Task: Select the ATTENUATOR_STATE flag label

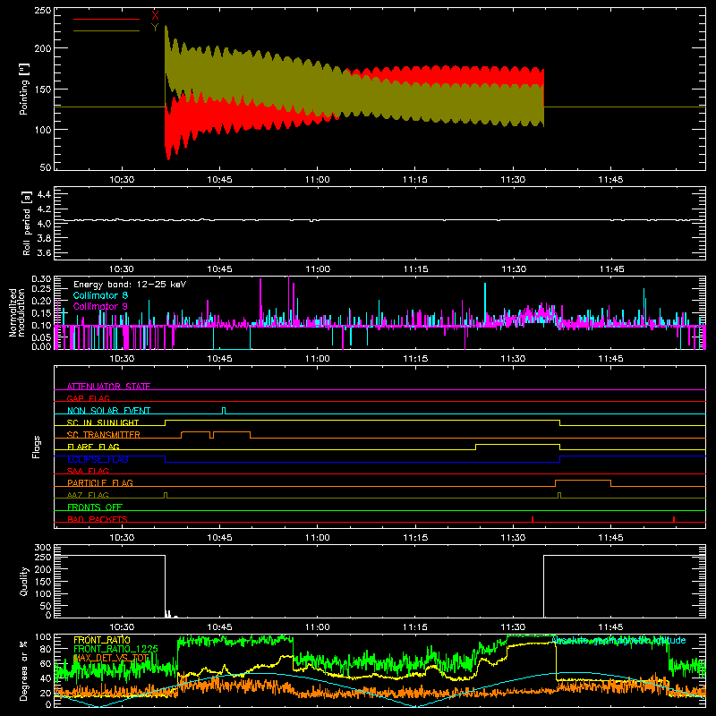Action: pos(108,387)
